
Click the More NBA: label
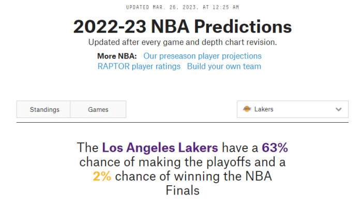[x=117, y=56]
